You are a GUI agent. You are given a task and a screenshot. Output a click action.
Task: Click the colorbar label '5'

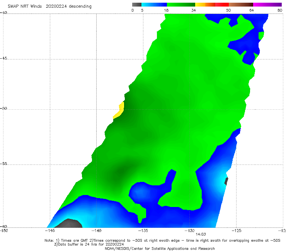pos(142,10)
